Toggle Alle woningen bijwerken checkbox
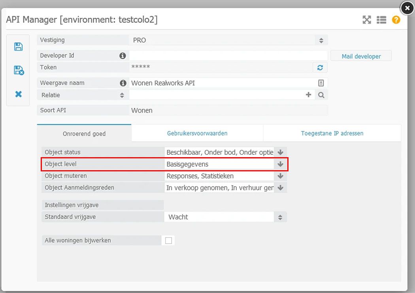 point(168,240)
